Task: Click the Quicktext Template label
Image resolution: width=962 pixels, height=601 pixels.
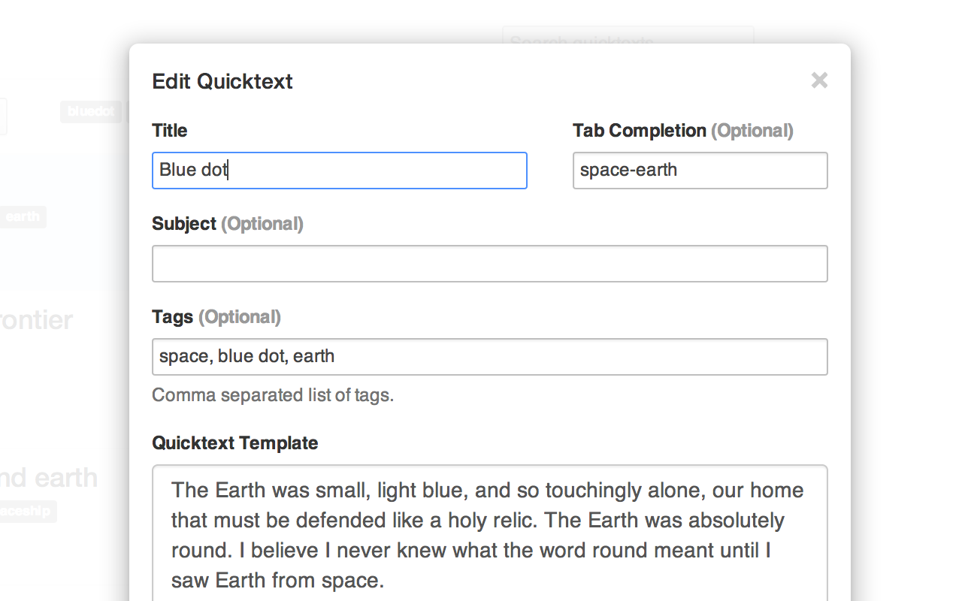Action: point(235,443)
